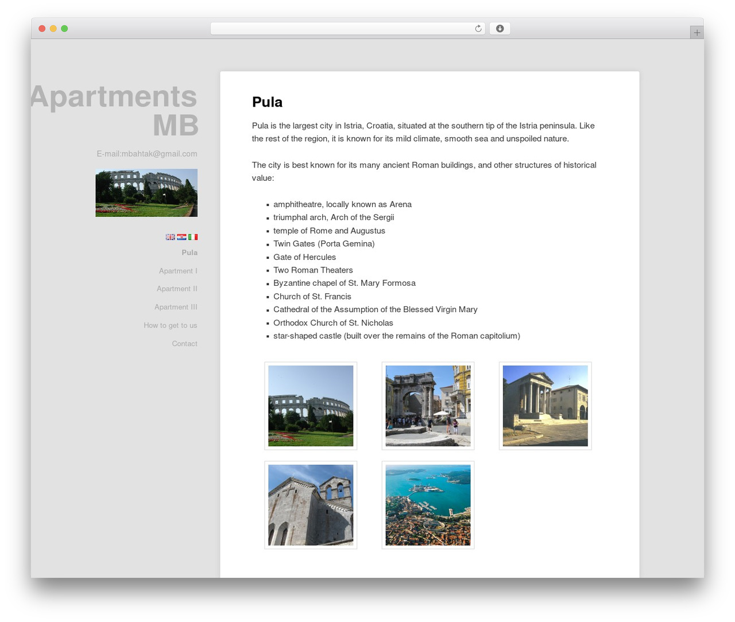Screen dimensions: 735x622
Task: Click 'amphitheatre, locally known as Arena' item
Action: (342, 204)
